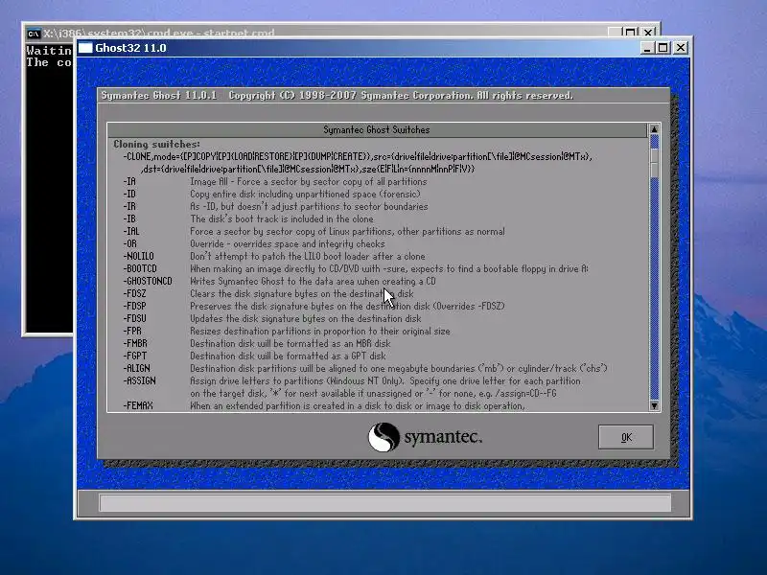Select the -NOLILO switch row
Viewport: 767px width, 575px height.
(x=274, y=256)
